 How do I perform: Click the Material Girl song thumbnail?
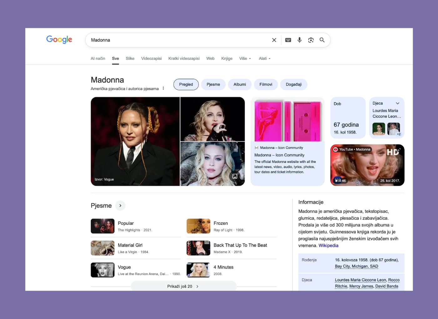[103, 248]
